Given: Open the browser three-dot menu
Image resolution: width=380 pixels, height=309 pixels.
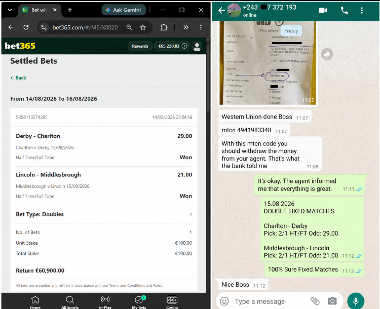Looking at the screenshot, I should pos(201,27).
